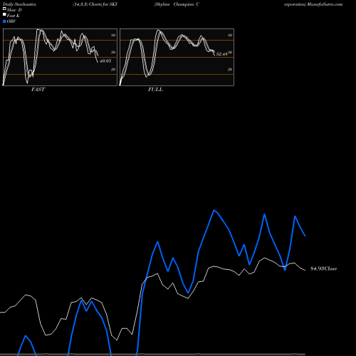Click the FULL chart label

[155, 90]
